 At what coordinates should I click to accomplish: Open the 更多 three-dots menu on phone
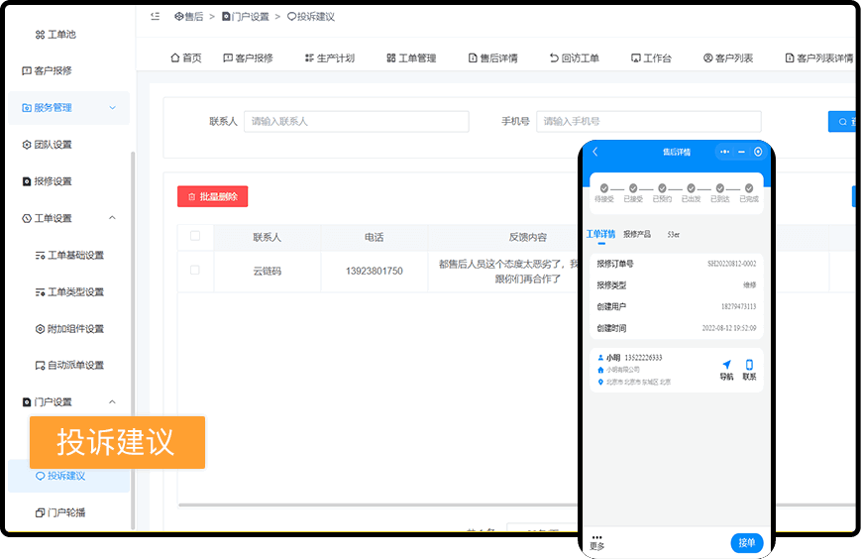[x=596, y=537]
